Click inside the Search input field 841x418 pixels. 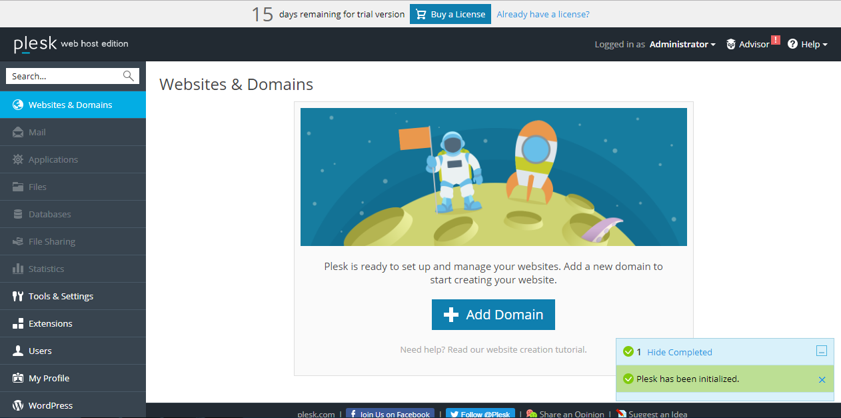coord(65,76)
